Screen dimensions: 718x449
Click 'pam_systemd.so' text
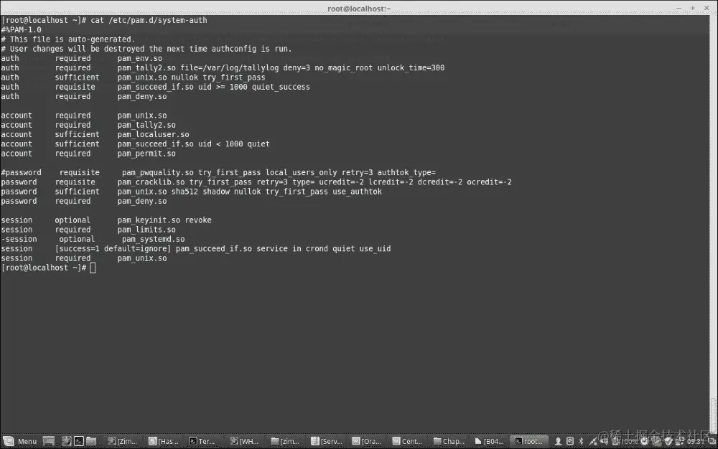[154, 239]
